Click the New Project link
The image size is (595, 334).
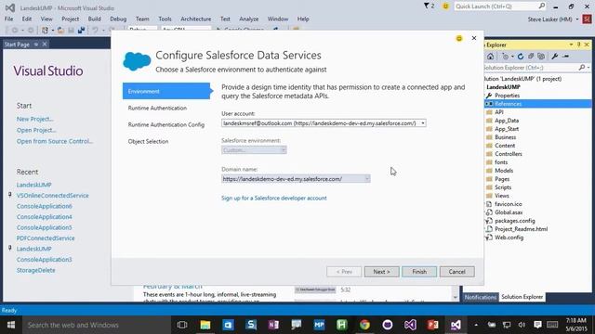coord(35,119)
